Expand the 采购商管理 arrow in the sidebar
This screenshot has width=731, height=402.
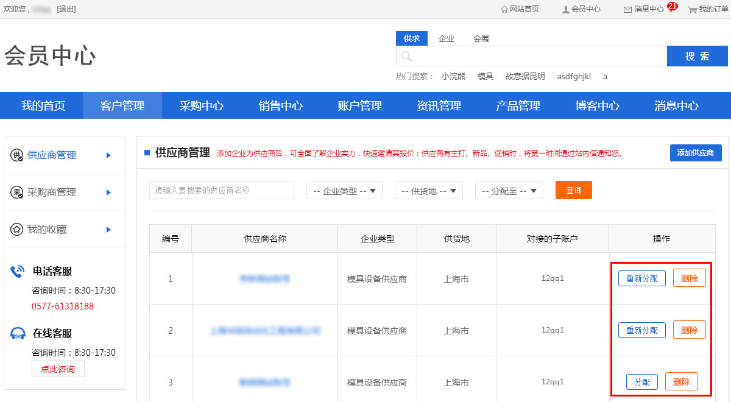tap(108, 192)
